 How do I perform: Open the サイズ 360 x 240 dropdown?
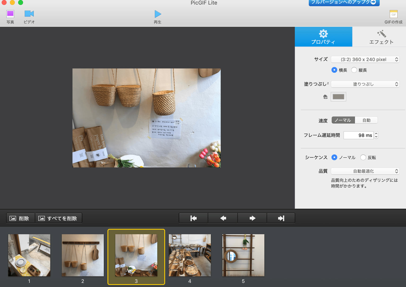(x=365, y=60)
